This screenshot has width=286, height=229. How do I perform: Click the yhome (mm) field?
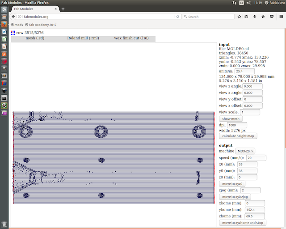point(255,210)
